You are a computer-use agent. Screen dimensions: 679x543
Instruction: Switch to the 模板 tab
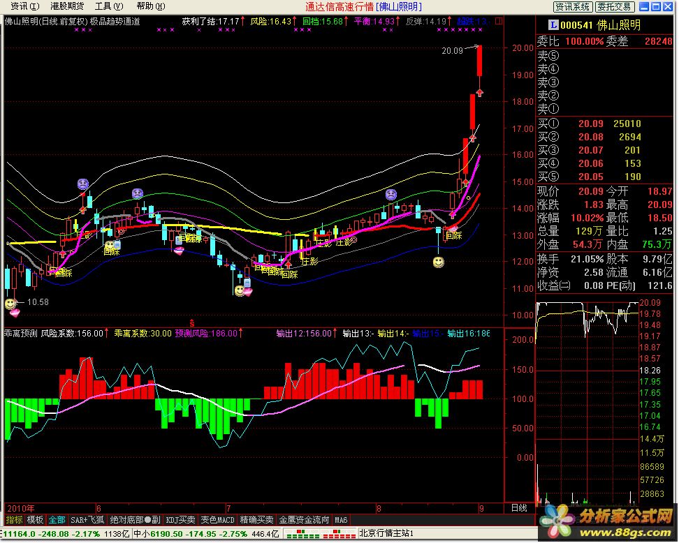35,520
